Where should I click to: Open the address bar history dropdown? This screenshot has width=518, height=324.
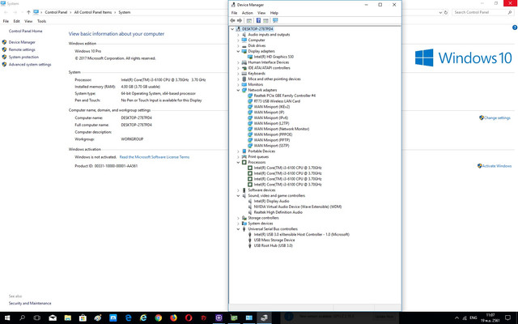tap(440, 13)
